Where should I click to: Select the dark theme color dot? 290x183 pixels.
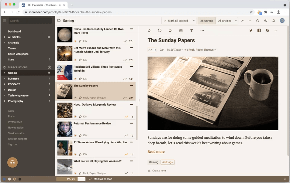tap(20, 179)
